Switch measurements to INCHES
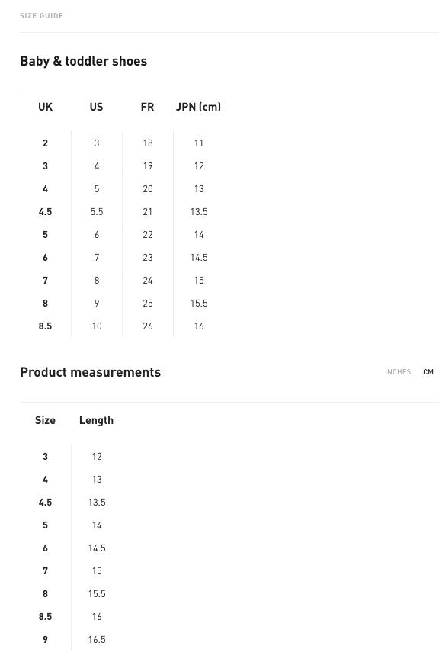Image resolution: width=439 pixels, height=665 pixels. (398, 372)
